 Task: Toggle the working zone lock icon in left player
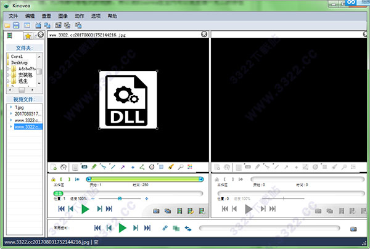coord(53,179)
